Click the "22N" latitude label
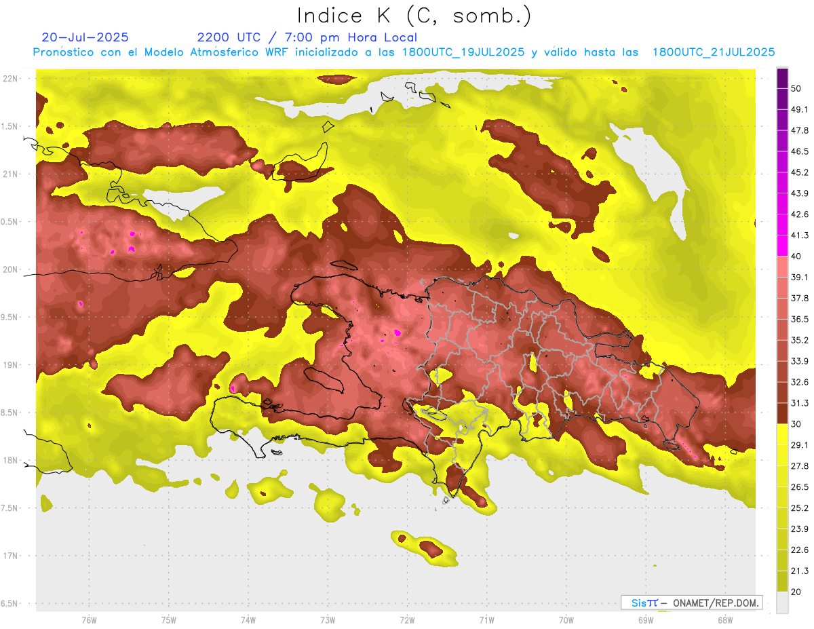 pyautogui.click(x=9, y=78)
